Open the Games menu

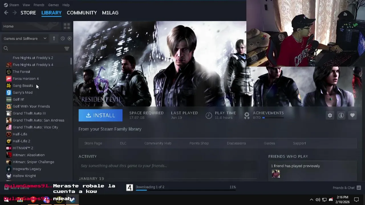53,5
